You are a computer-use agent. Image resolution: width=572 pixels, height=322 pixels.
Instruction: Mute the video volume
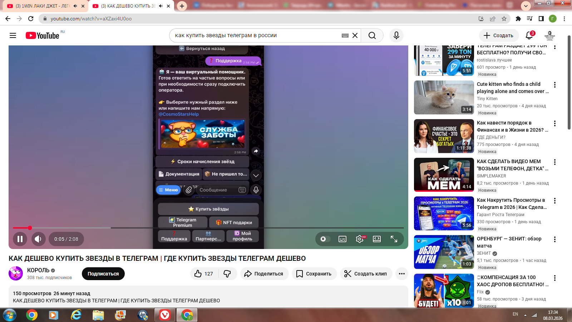pos(39,239)
